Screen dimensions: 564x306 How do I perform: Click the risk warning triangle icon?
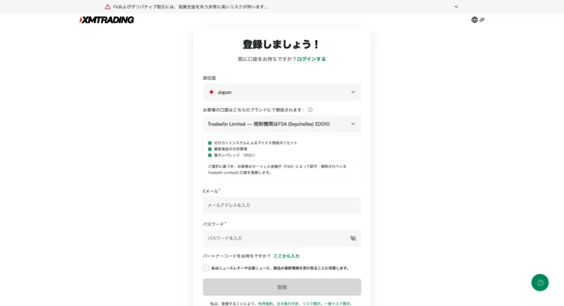click(x=107, y=7)
